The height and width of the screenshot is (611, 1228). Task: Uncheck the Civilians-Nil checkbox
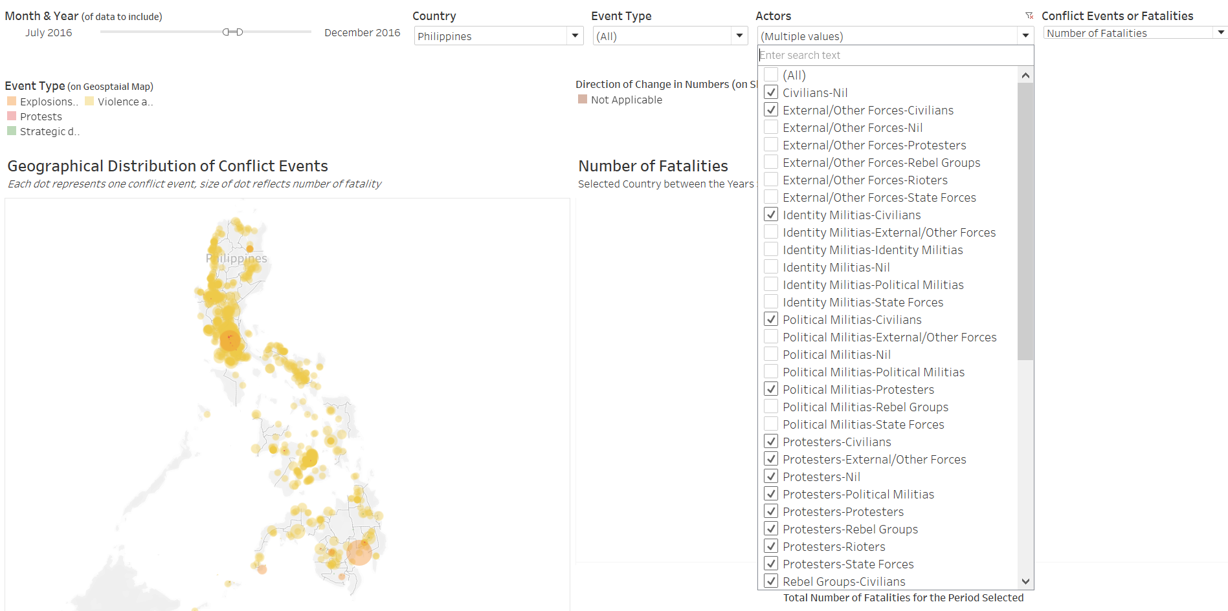771,92
